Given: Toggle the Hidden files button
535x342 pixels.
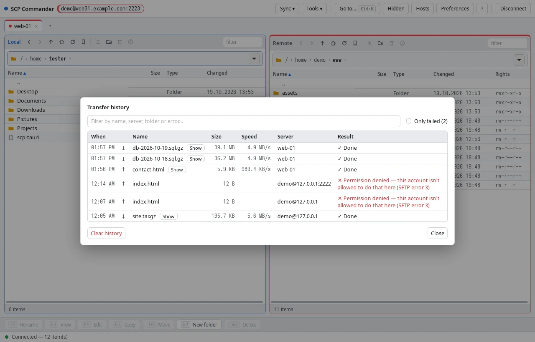Looking at the screenshot, I should coord(396,8).
